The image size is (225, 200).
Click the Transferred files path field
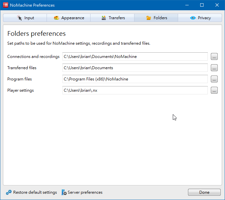pyautogui.click(x=135, y=68)
